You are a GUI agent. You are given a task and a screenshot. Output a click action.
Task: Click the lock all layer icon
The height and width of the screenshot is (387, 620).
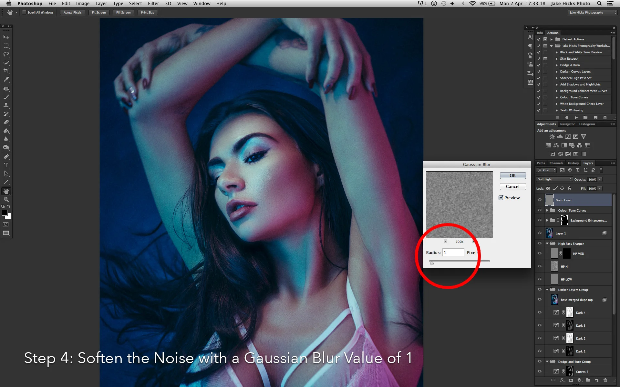coord(569,188)
